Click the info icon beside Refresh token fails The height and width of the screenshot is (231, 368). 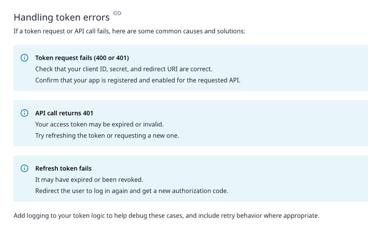[24, 168]
